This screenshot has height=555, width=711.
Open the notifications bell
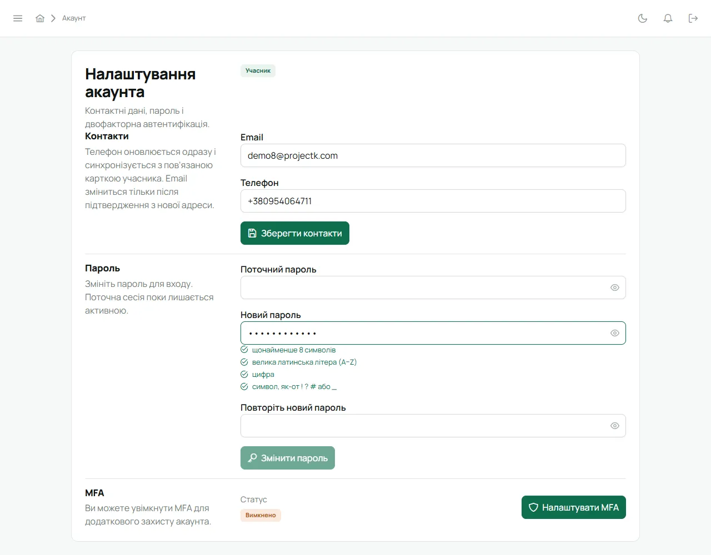click(668, 18)
